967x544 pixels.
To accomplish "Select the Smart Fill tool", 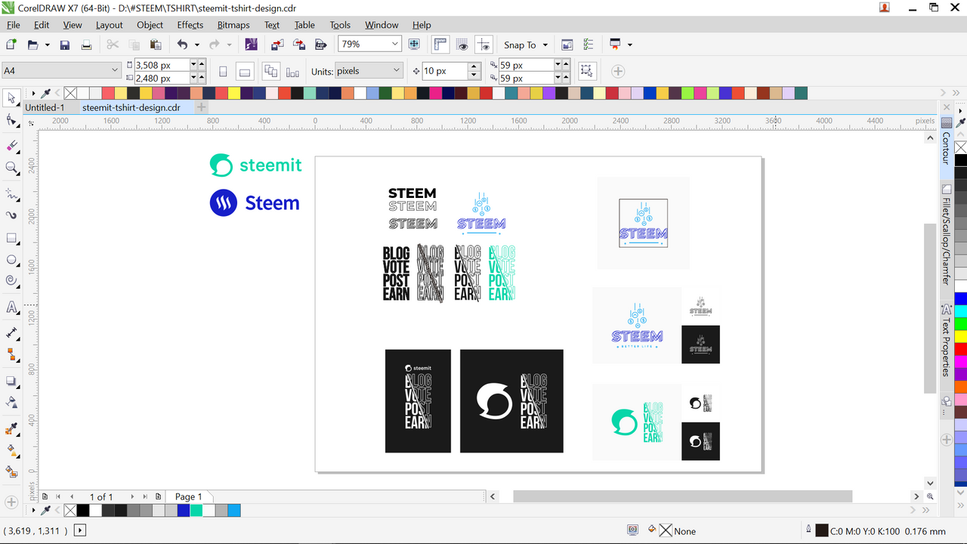I will click(x=11, y=472).
